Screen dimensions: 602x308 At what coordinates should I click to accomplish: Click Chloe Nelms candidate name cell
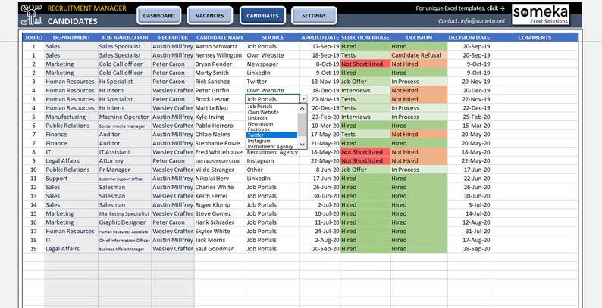point(220,135)
